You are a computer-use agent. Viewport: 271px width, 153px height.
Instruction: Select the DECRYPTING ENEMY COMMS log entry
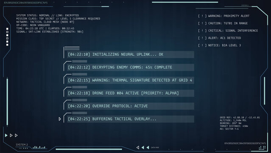(x=131, y=68)
